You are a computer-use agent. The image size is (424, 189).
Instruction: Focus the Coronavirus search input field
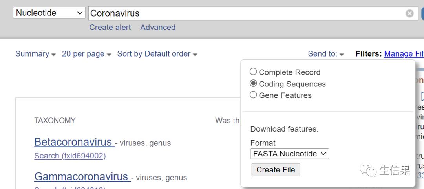pyautogui.click(x=243, y=13)
